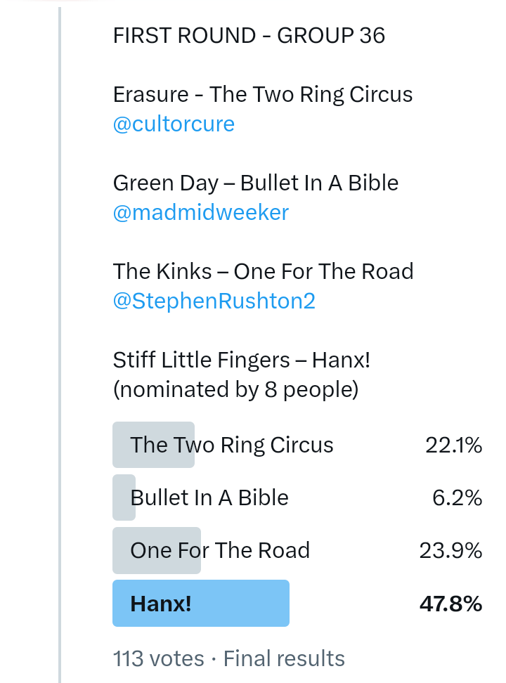Click the 23.9% result percentage
The height and width of the screenshot is (683, 506).
click(450, 550)
